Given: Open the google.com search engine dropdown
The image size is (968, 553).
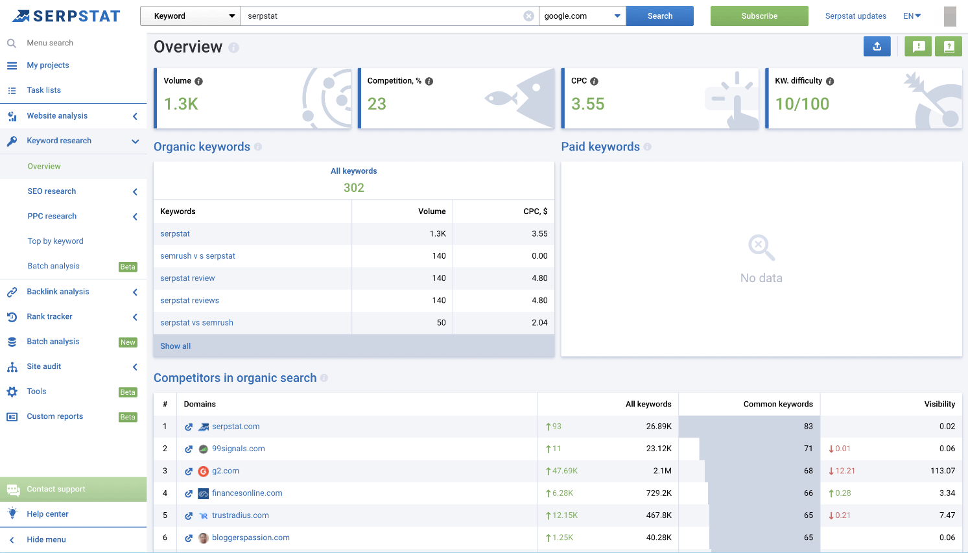Looking at the screenshot, I should tap(582, 16).
